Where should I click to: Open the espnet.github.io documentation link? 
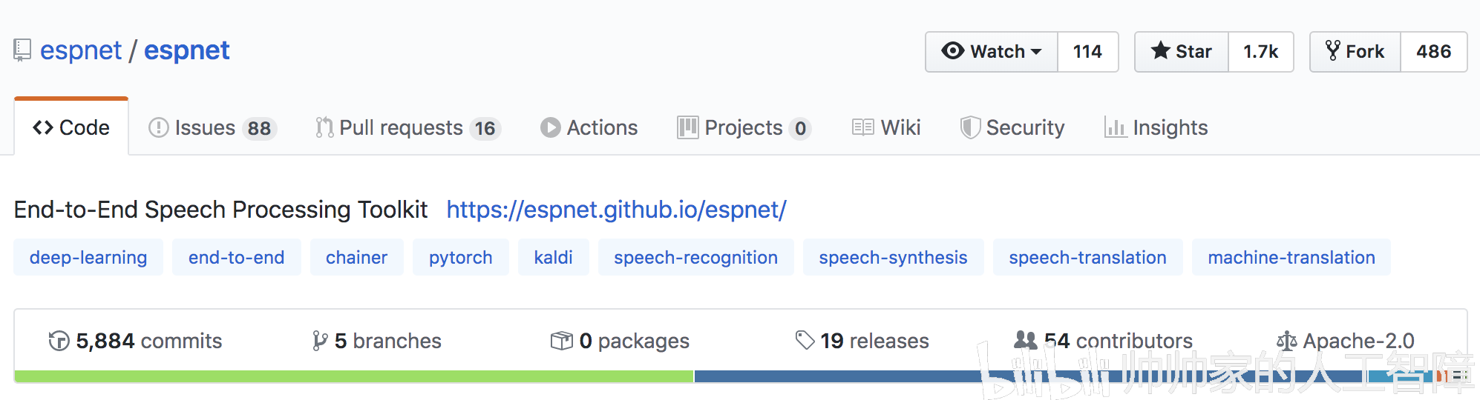pyautogui.click(x=616, y=210)
